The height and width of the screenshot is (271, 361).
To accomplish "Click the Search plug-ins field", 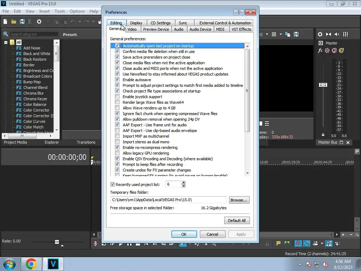I will pyautogui.click(x=33, y=34).
